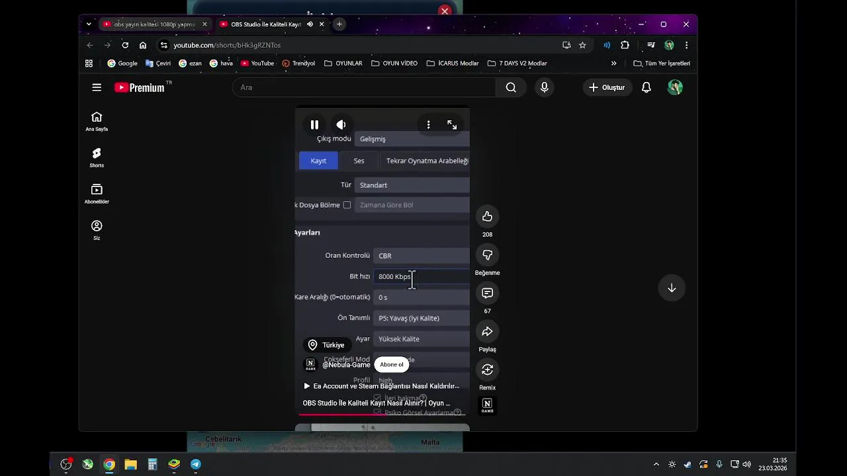Open the Trendyol bookmark
Viewport: 847px width, 476px height.
pos(298,63)
